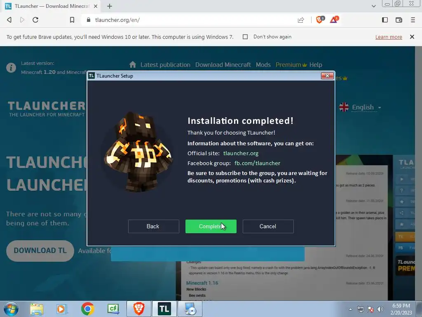This screenshot has height=317, width=422.
Task: Expand the tab search chevron
Action: pyautogui.click(x=373, y=6)
